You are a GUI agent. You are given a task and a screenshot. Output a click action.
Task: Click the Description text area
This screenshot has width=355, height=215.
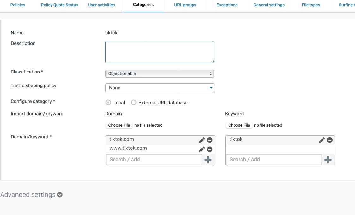tap(160, 52)
